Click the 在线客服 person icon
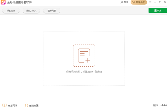The image size is (167, 107). tap(26, 105)
